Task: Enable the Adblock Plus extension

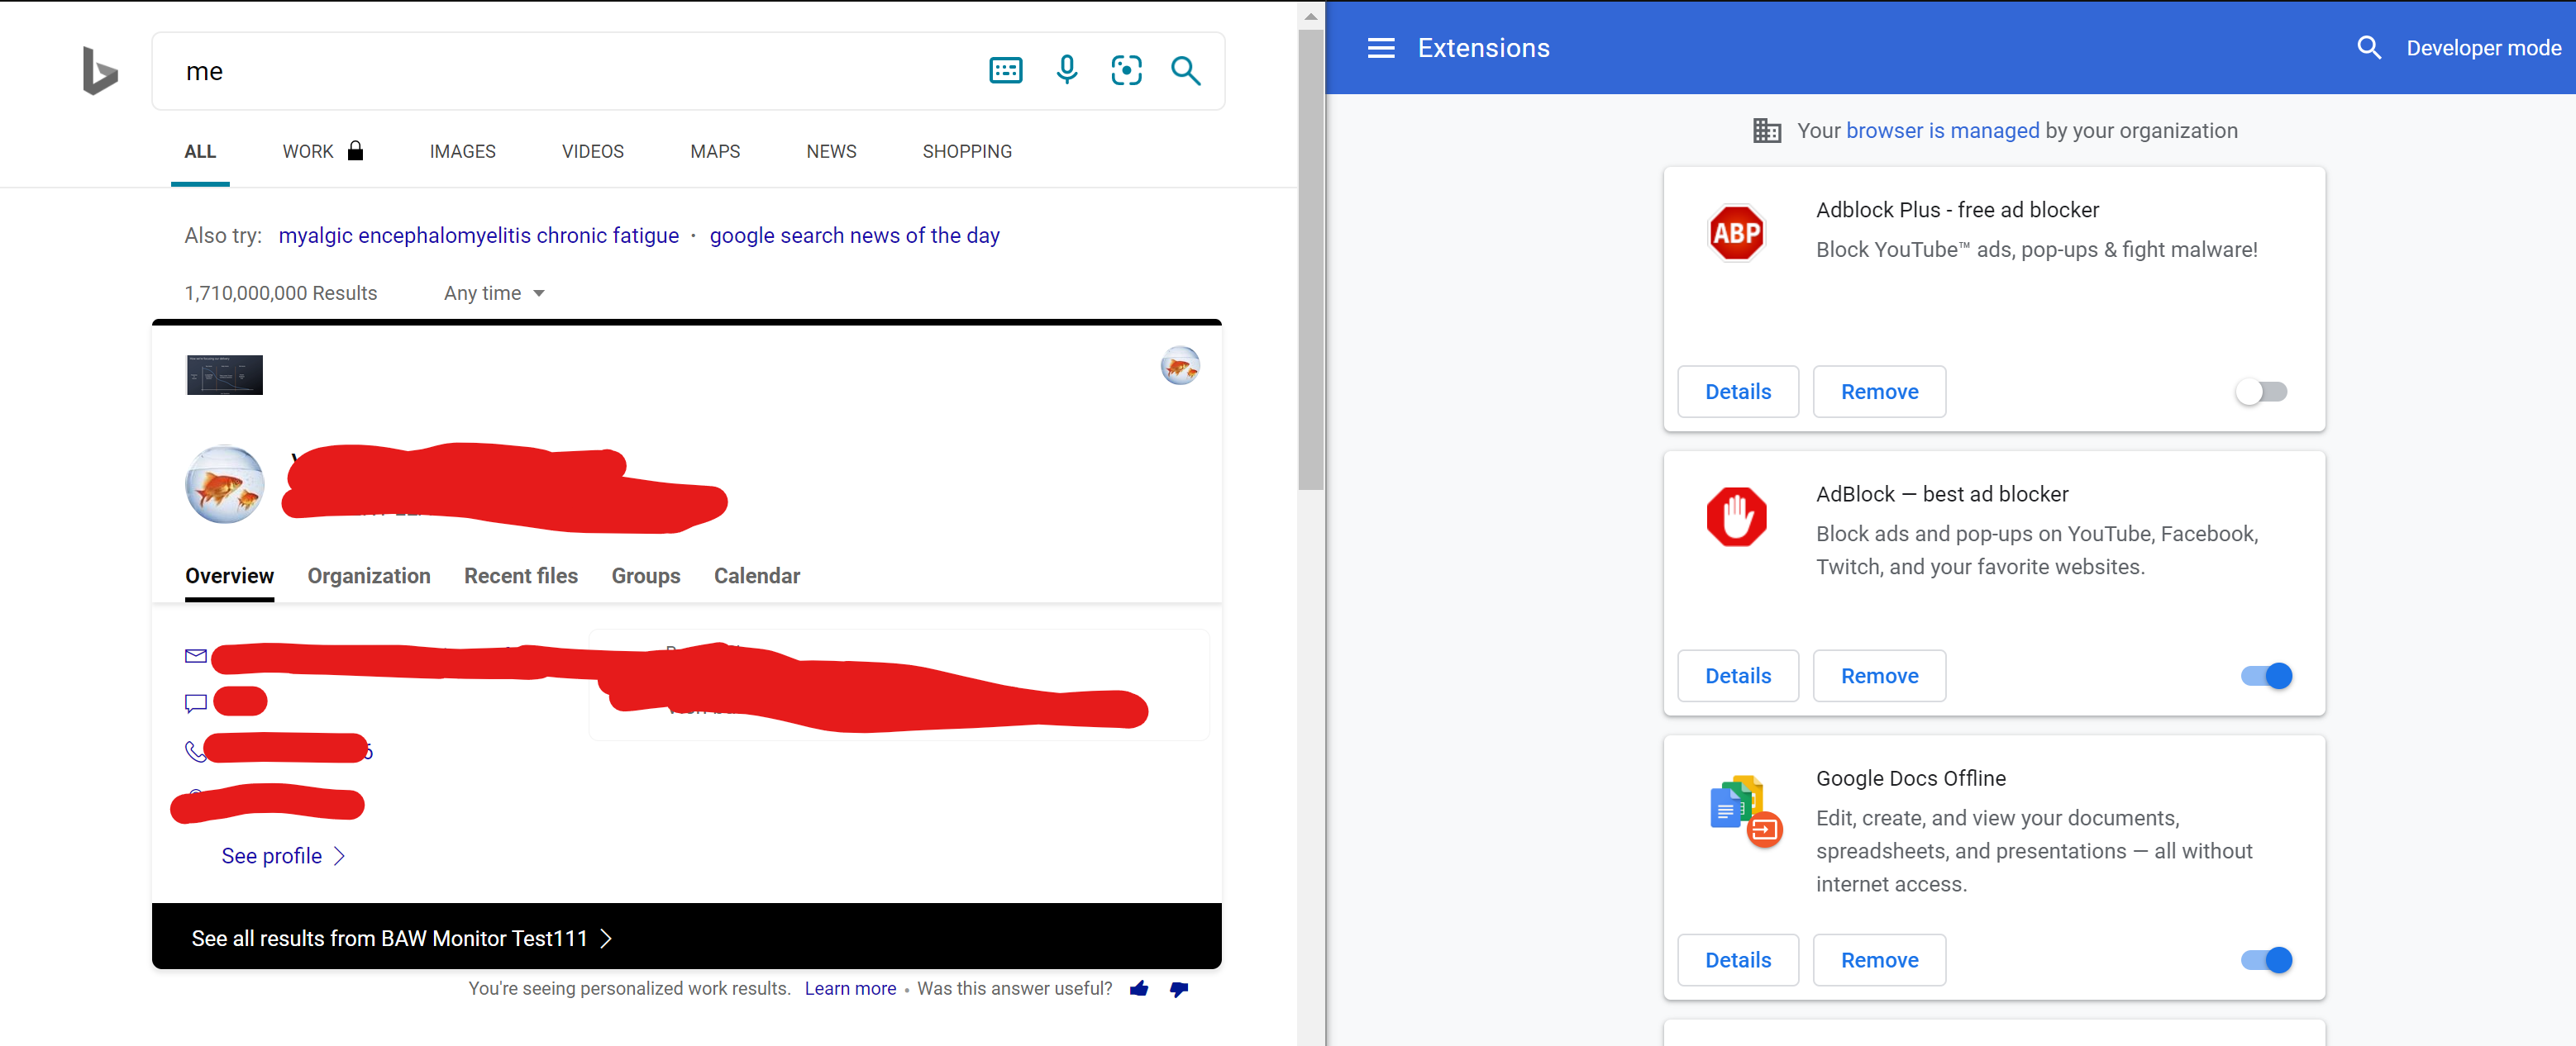Action: click(2261, 392)
